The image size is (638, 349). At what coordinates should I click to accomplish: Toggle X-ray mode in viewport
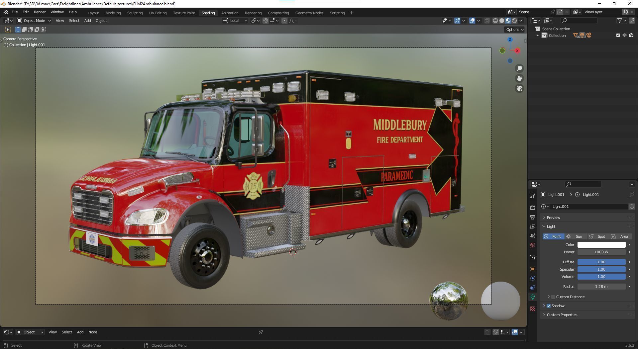point(487,21)
